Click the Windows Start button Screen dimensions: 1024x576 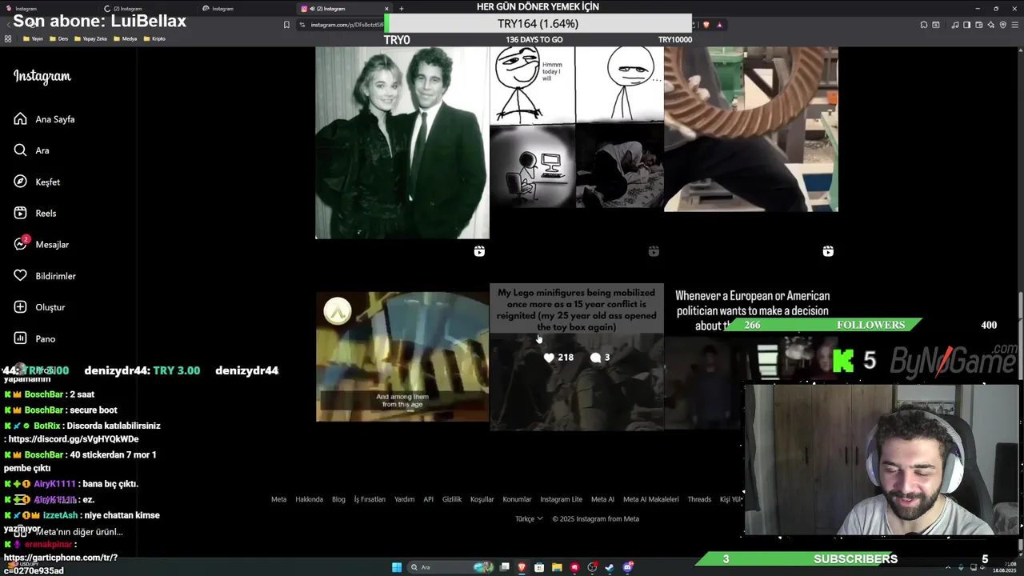coord(397,567)
